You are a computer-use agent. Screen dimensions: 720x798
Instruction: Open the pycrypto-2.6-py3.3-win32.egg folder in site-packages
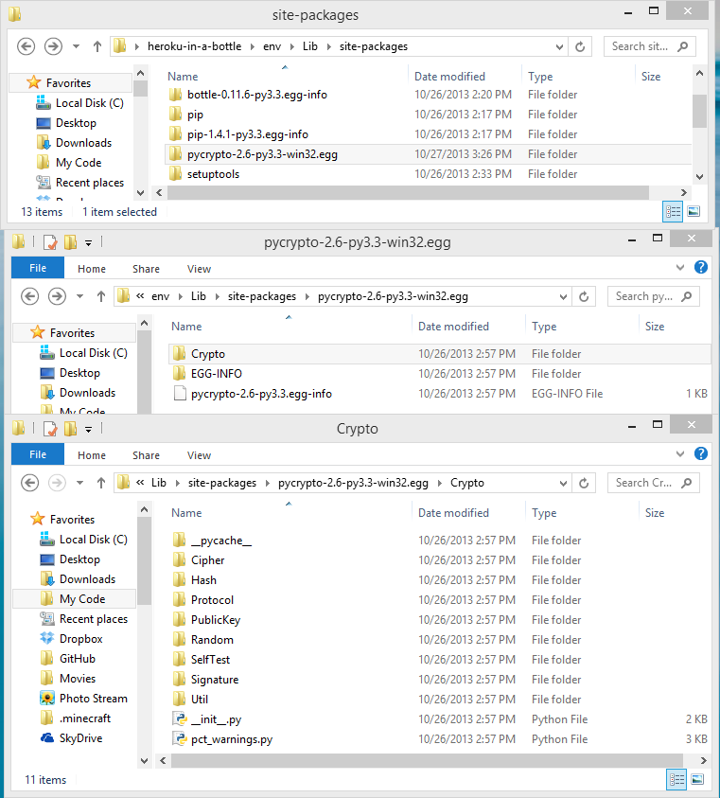point(428,154)
